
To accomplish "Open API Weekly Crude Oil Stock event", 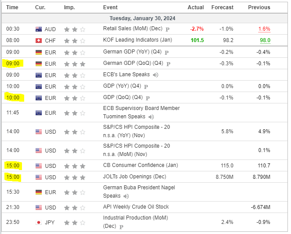I will [x=136, y=207].
